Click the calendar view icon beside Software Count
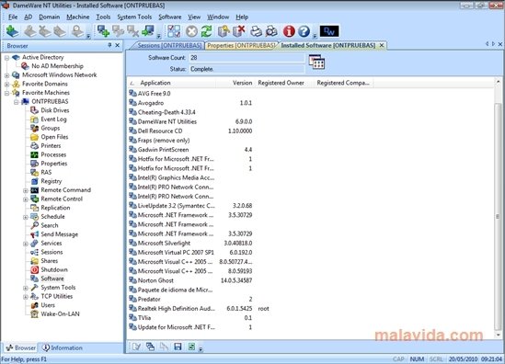Screen dimensions: 505x364 click(x=316, y=62)
